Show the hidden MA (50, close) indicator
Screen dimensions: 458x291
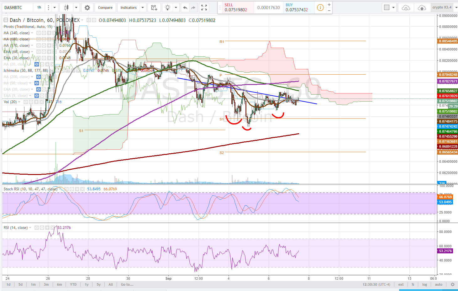pos(37,83)
